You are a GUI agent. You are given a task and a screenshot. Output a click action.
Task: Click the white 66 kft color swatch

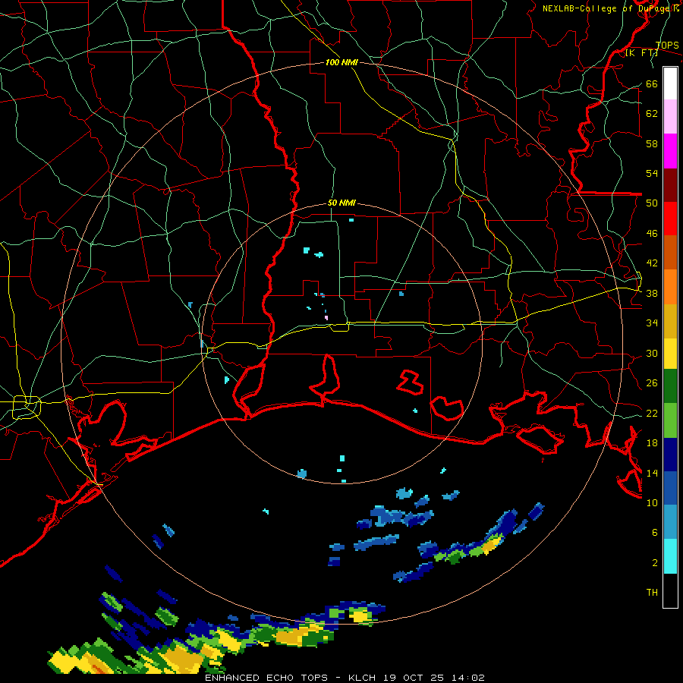[670, 83]
